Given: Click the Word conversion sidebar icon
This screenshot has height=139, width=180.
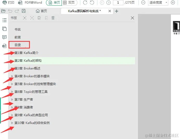Looking at the screenshot, I should coord(4,46).
